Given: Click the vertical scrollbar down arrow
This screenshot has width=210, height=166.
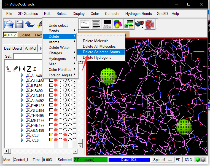Looking at the screenshot, I should pyautogui.click(x=80, y=146).
